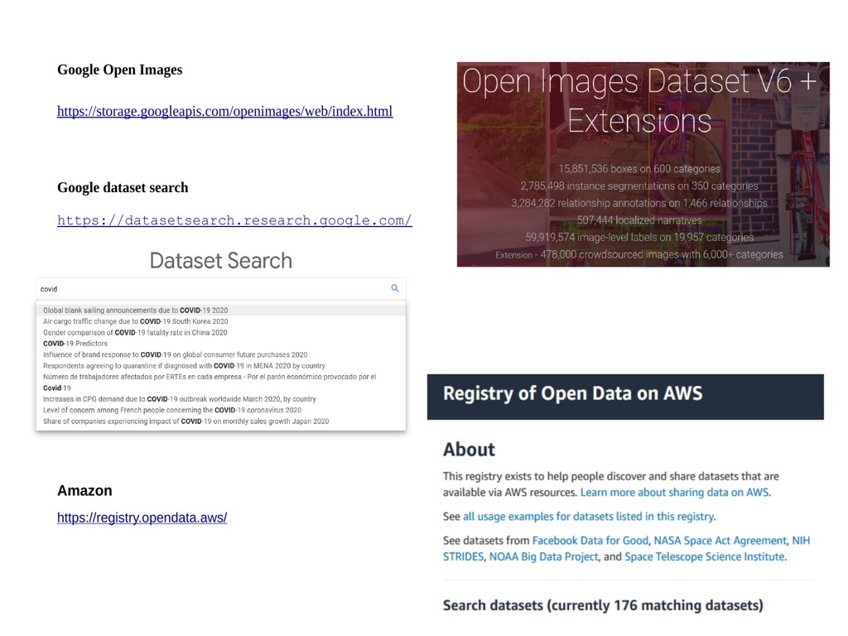848x636 pixels.
Task: Open the 'Facebook Data for Good' link
Action: (x=590, y=540)
